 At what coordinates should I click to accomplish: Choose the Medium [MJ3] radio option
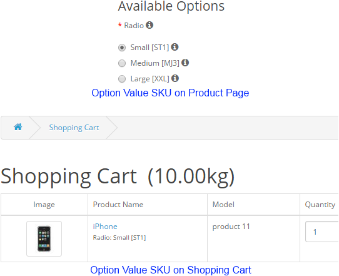[122, 63]
